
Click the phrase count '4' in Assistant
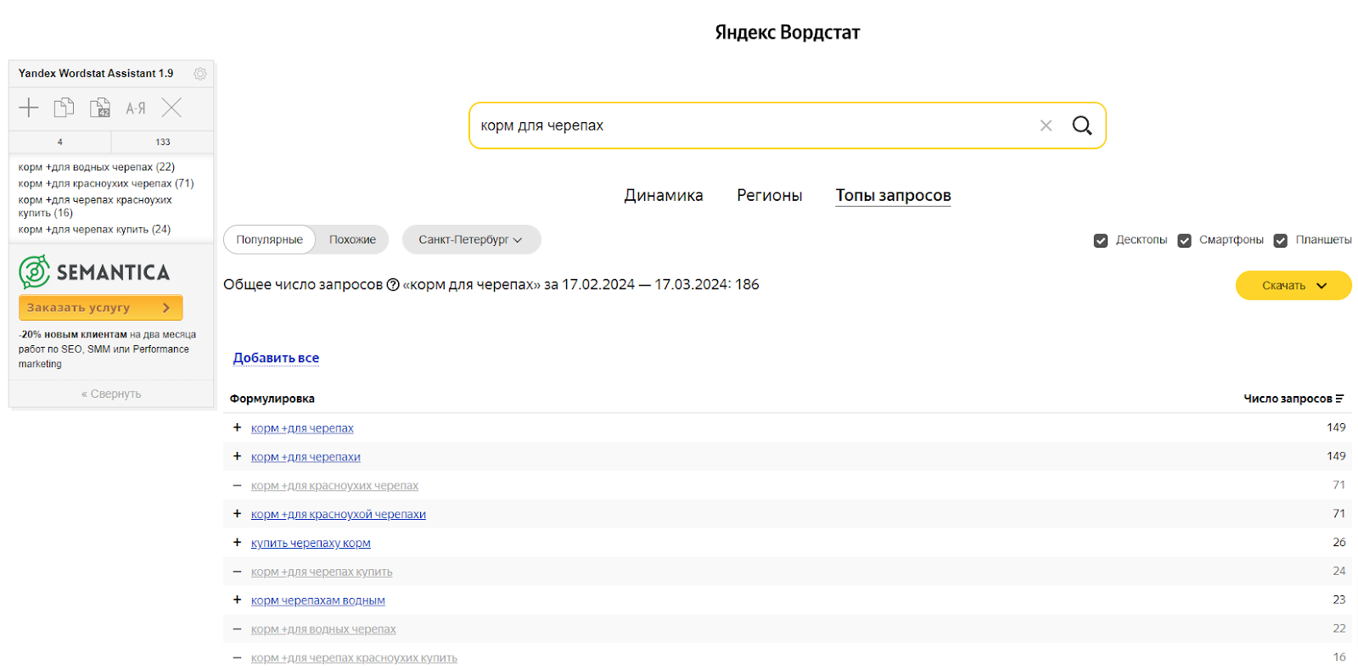59,142
